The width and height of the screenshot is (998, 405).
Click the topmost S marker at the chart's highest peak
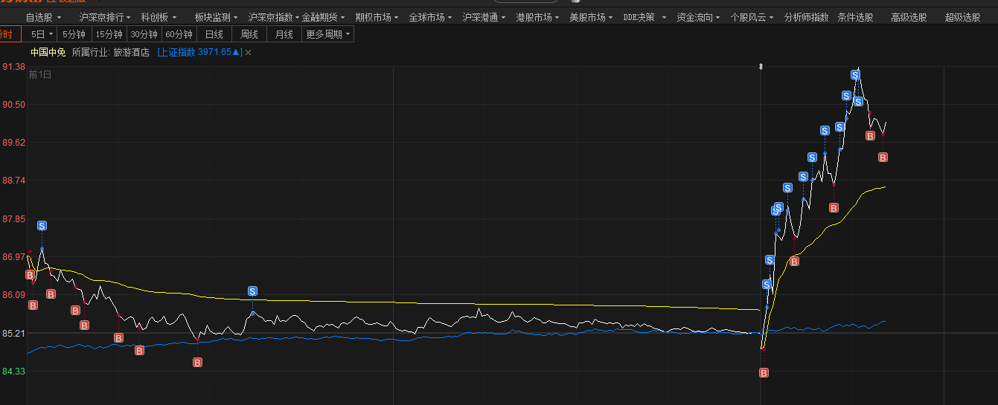point(856,74)
